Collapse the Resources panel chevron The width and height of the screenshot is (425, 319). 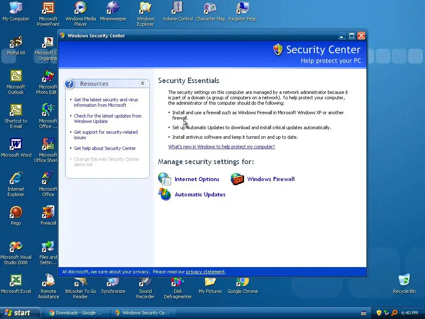point(142,83)
